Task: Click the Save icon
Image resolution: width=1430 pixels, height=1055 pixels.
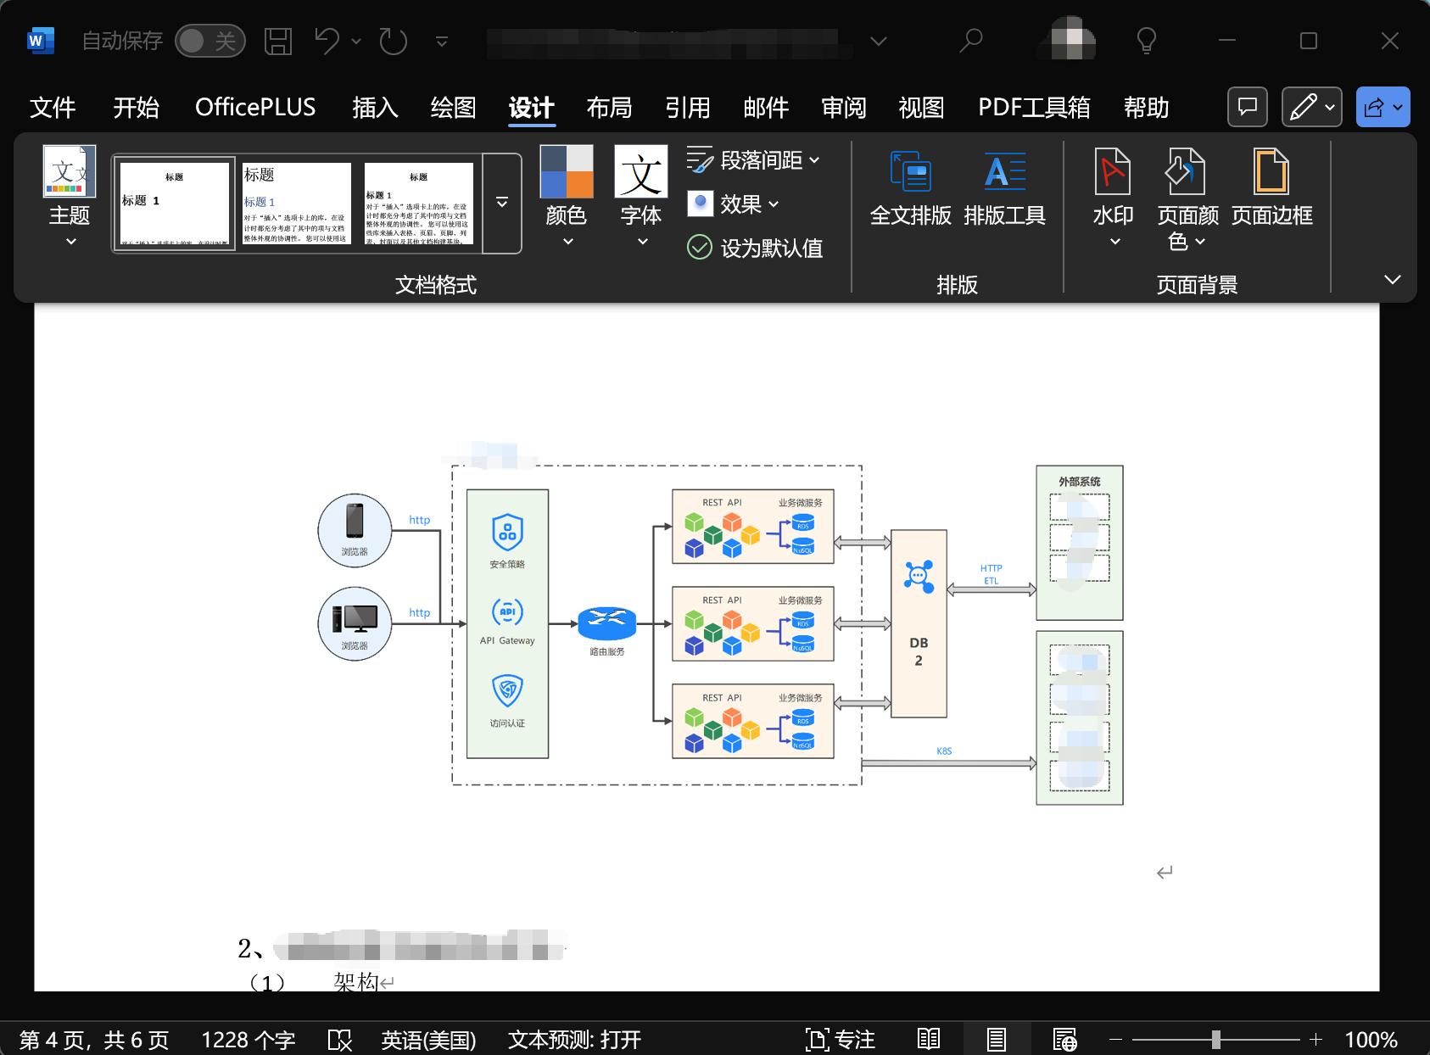Action: 278,41
